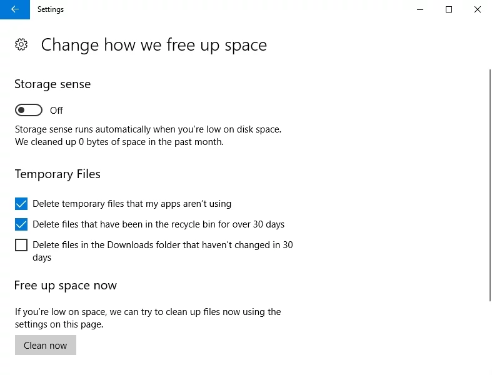
Task: Click the gear icon beside the page heading
Action: [x=21, y=44]
